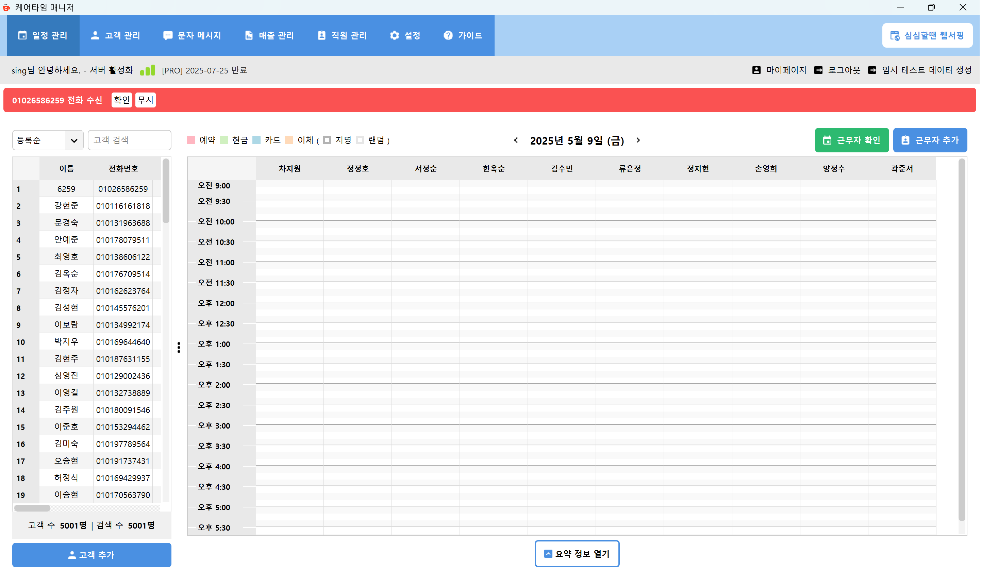Toggle the 지명 checkbox in legend
The image size is (981, 585).
tap(328, 140)
